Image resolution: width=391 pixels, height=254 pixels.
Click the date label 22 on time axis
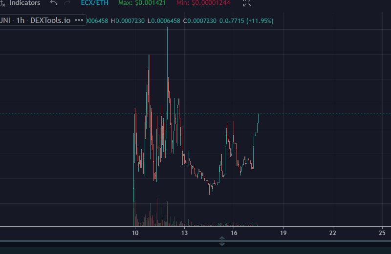pos(333,233)
